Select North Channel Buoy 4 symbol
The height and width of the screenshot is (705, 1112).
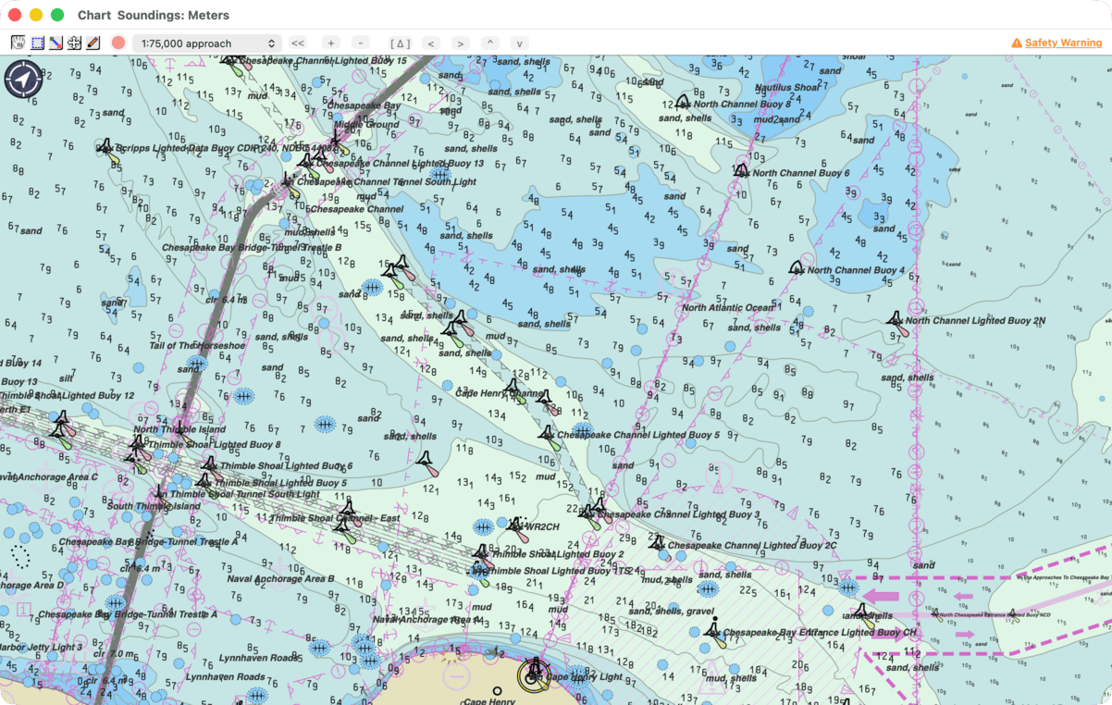coord(797,267)
